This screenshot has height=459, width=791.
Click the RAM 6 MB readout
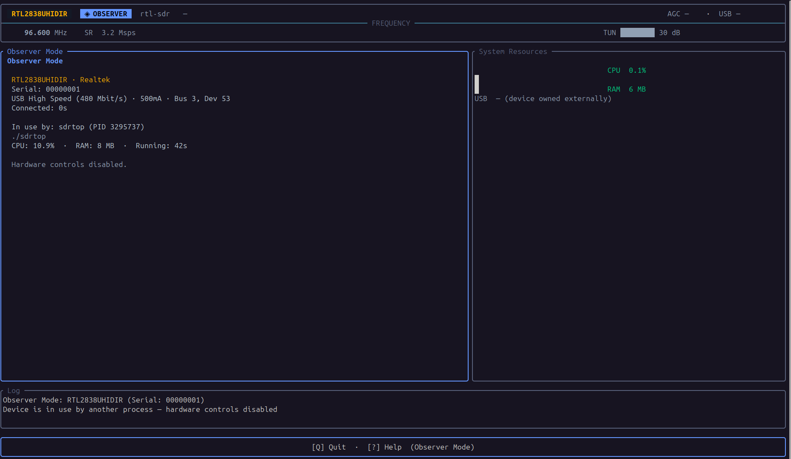626,89
